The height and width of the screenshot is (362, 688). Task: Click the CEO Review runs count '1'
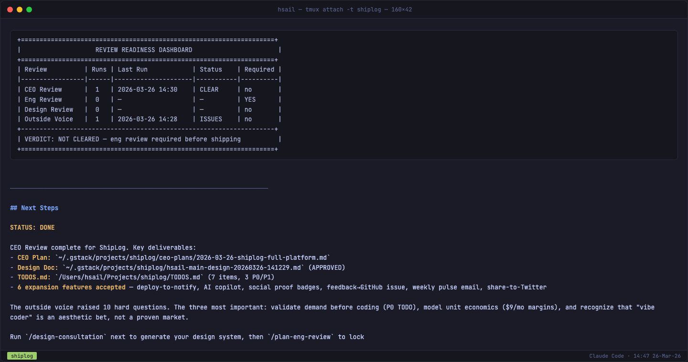point(97,89)
